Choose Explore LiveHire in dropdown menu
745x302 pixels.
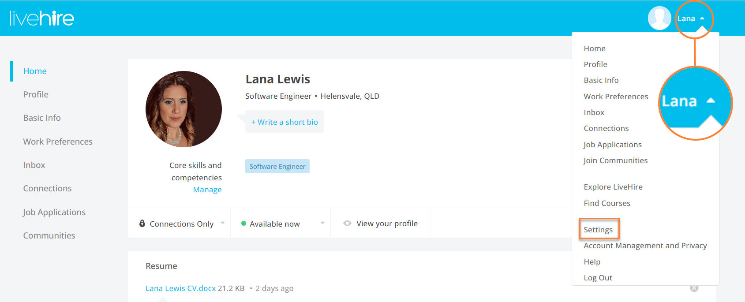pyautogui.click(x=613, y=187)
